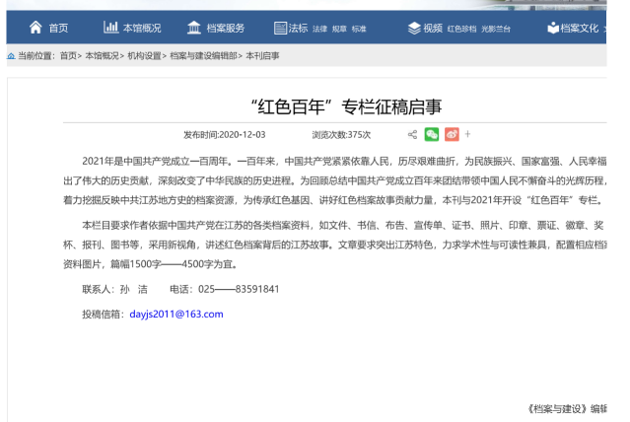Image resolution: width=630 pixels, height=422 pixels.
Task: Open the 红色珍档 sub-link under 视频
Action: (x=460, y=30)
